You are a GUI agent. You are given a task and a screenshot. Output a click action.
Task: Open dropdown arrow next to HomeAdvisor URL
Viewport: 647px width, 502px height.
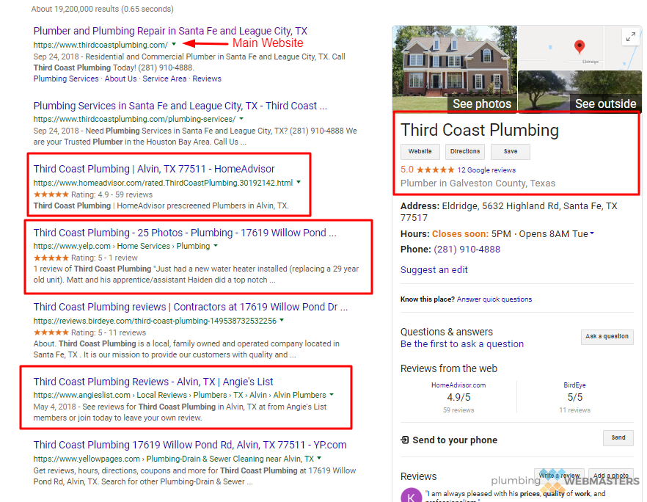[299, 182]
